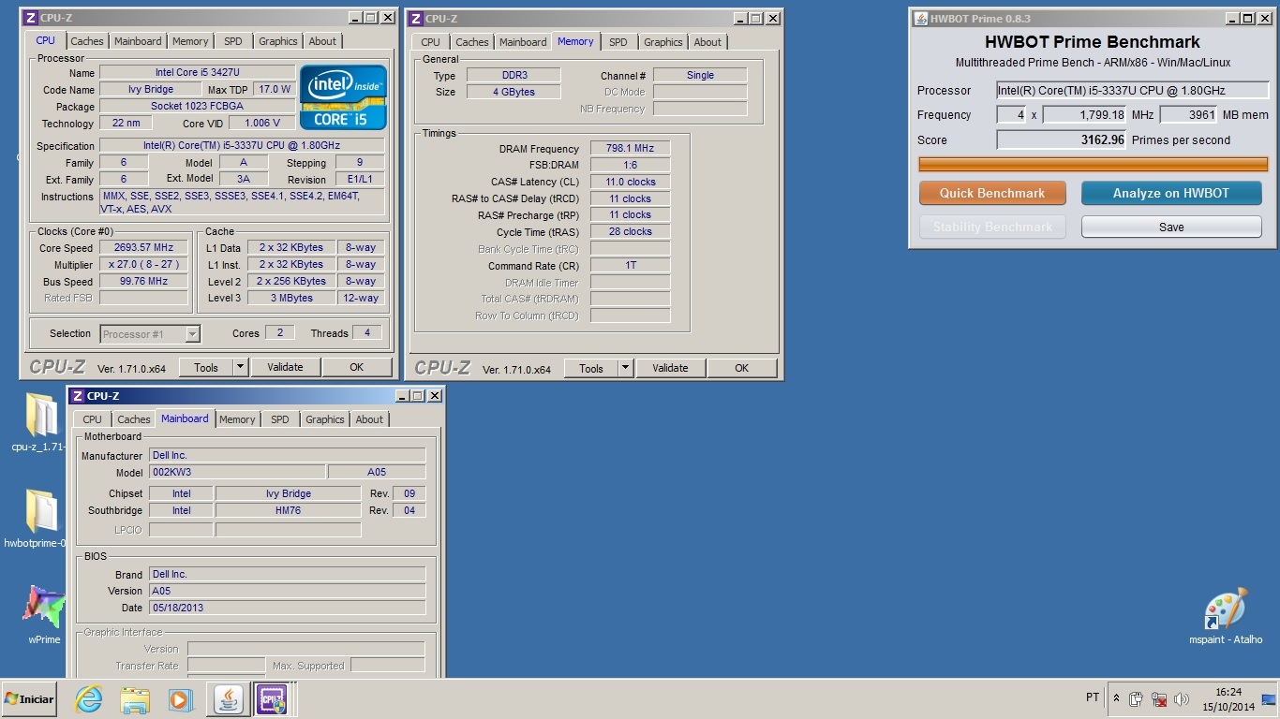Click Analyze on HWBOT button

coord(1171,193)
